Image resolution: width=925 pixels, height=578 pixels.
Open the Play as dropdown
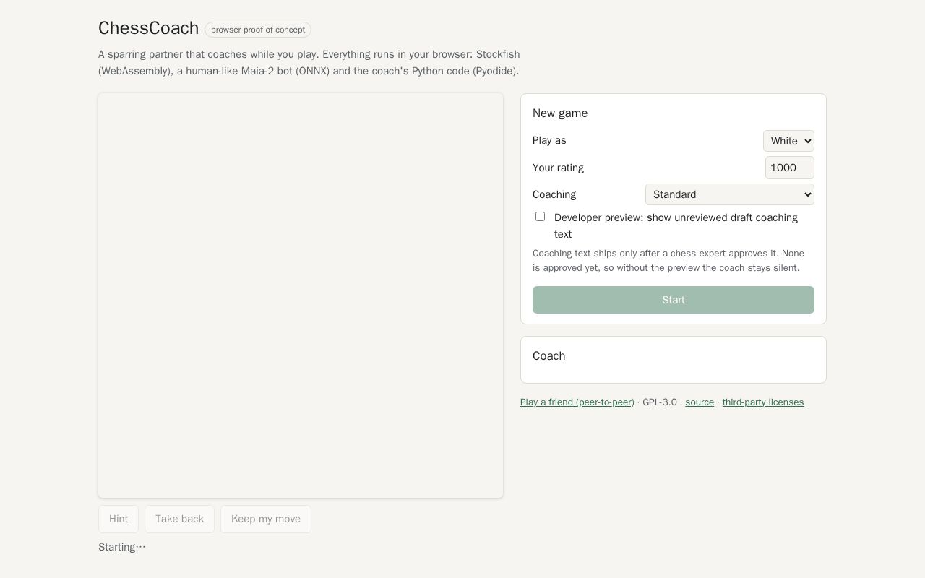788,141
